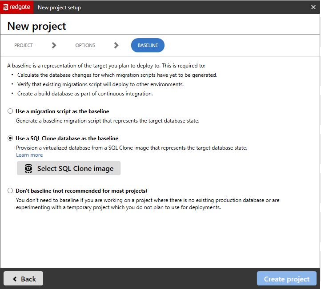Choose the Don't baseline radio button
The height and width of the screenshot is (289, 321).
[10, 191]
